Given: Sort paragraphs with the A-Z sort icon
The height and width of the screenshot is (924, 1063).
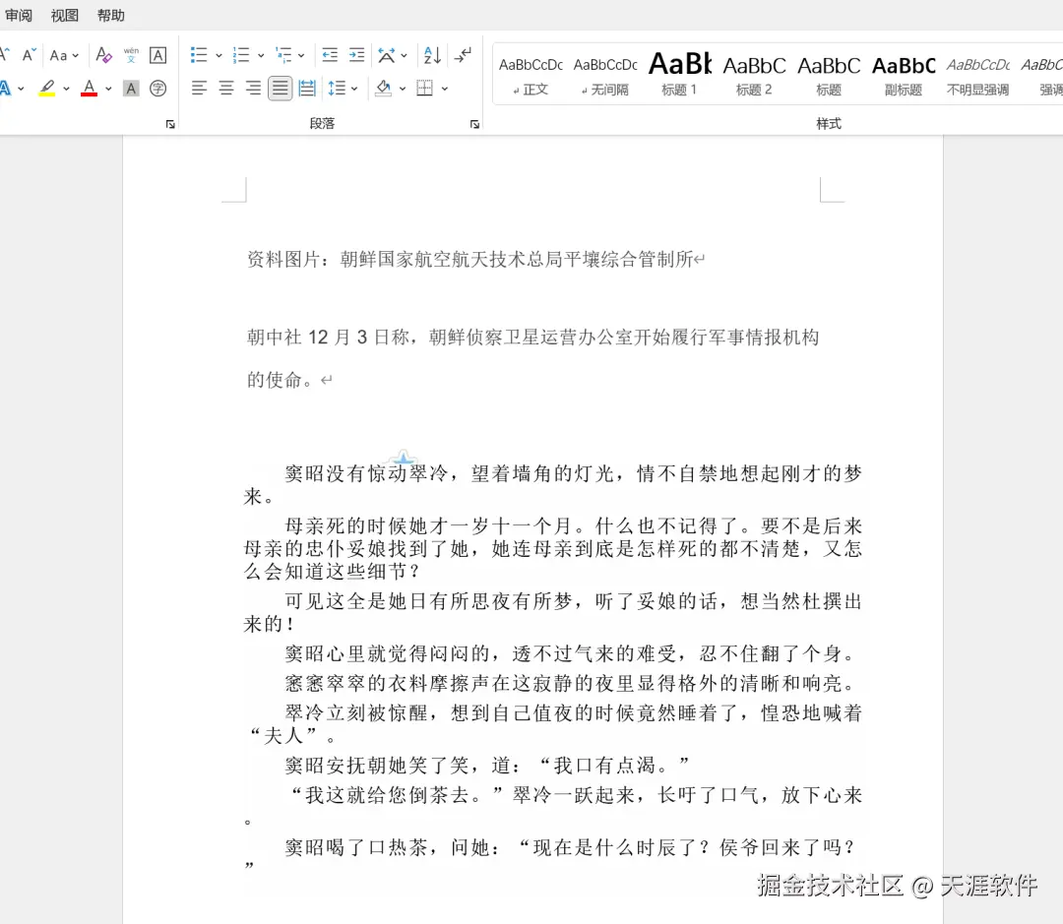Looking at the screenshot, I should pyautogui.click(x=431, y=54).
